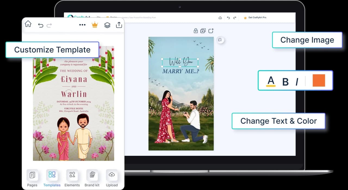
Task: Click the cloud save icon in desktop header
Action: [220, 18]
